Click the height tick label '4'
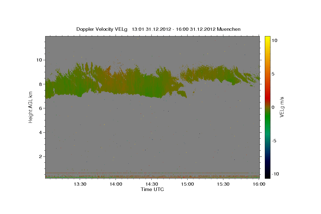The height and width of the screenshot is (214, 321). [40, 132]
